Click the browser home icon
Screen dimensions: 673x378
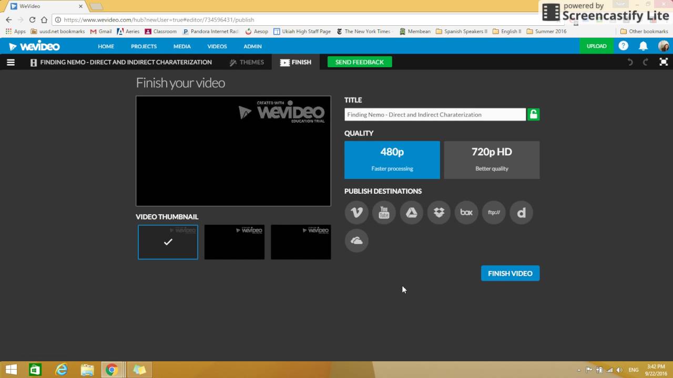[x=44, y=20]
